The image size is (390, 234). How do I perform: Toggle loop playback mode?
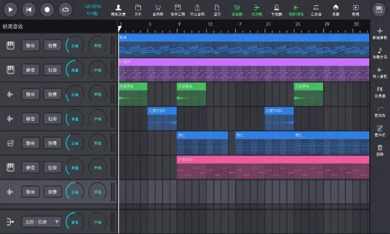(66, 10)
